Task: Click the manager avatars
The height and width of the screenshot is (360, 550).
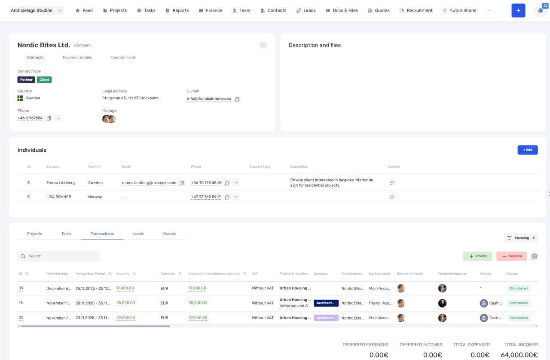Action: coord(109,119)
